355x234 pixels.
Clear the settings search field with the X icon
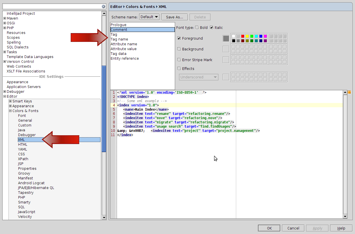click(x=104, y=7)
